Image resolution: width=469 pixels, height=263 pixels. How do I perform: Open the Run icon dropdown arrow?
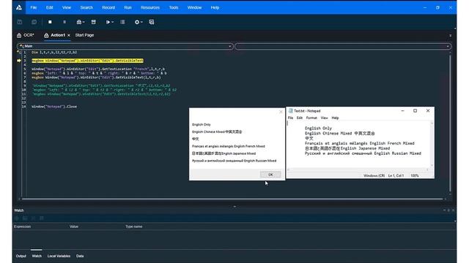tap(112, 22)
